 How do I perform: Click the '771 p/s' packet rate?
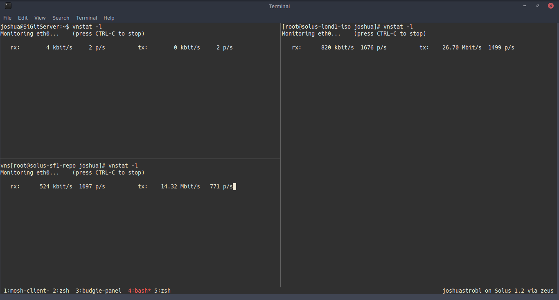tap(221, 186)
